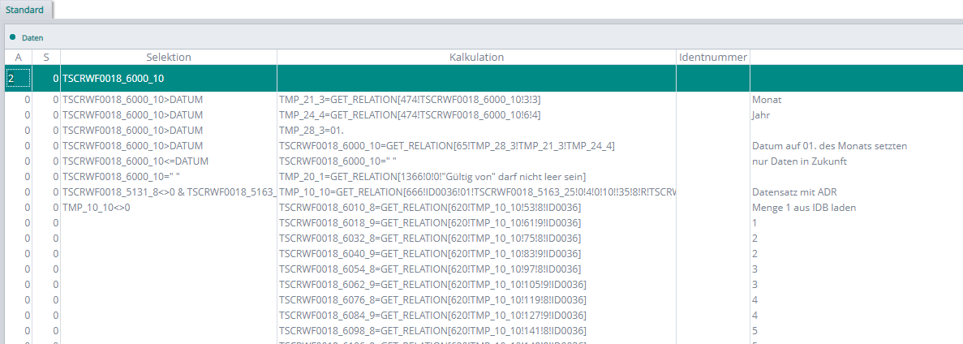Select the row commented Jahr
The width and height of the screenshot is (963, 344).
[759, 115]
